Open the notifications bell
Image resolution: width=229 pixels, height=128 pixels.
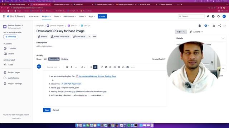tap(208, 16)
